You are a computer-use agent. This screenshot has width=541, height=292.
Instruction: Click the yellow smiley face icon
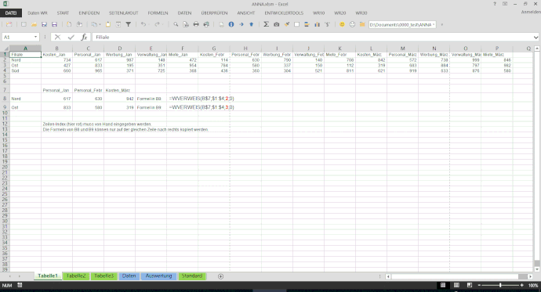(342, 24)
